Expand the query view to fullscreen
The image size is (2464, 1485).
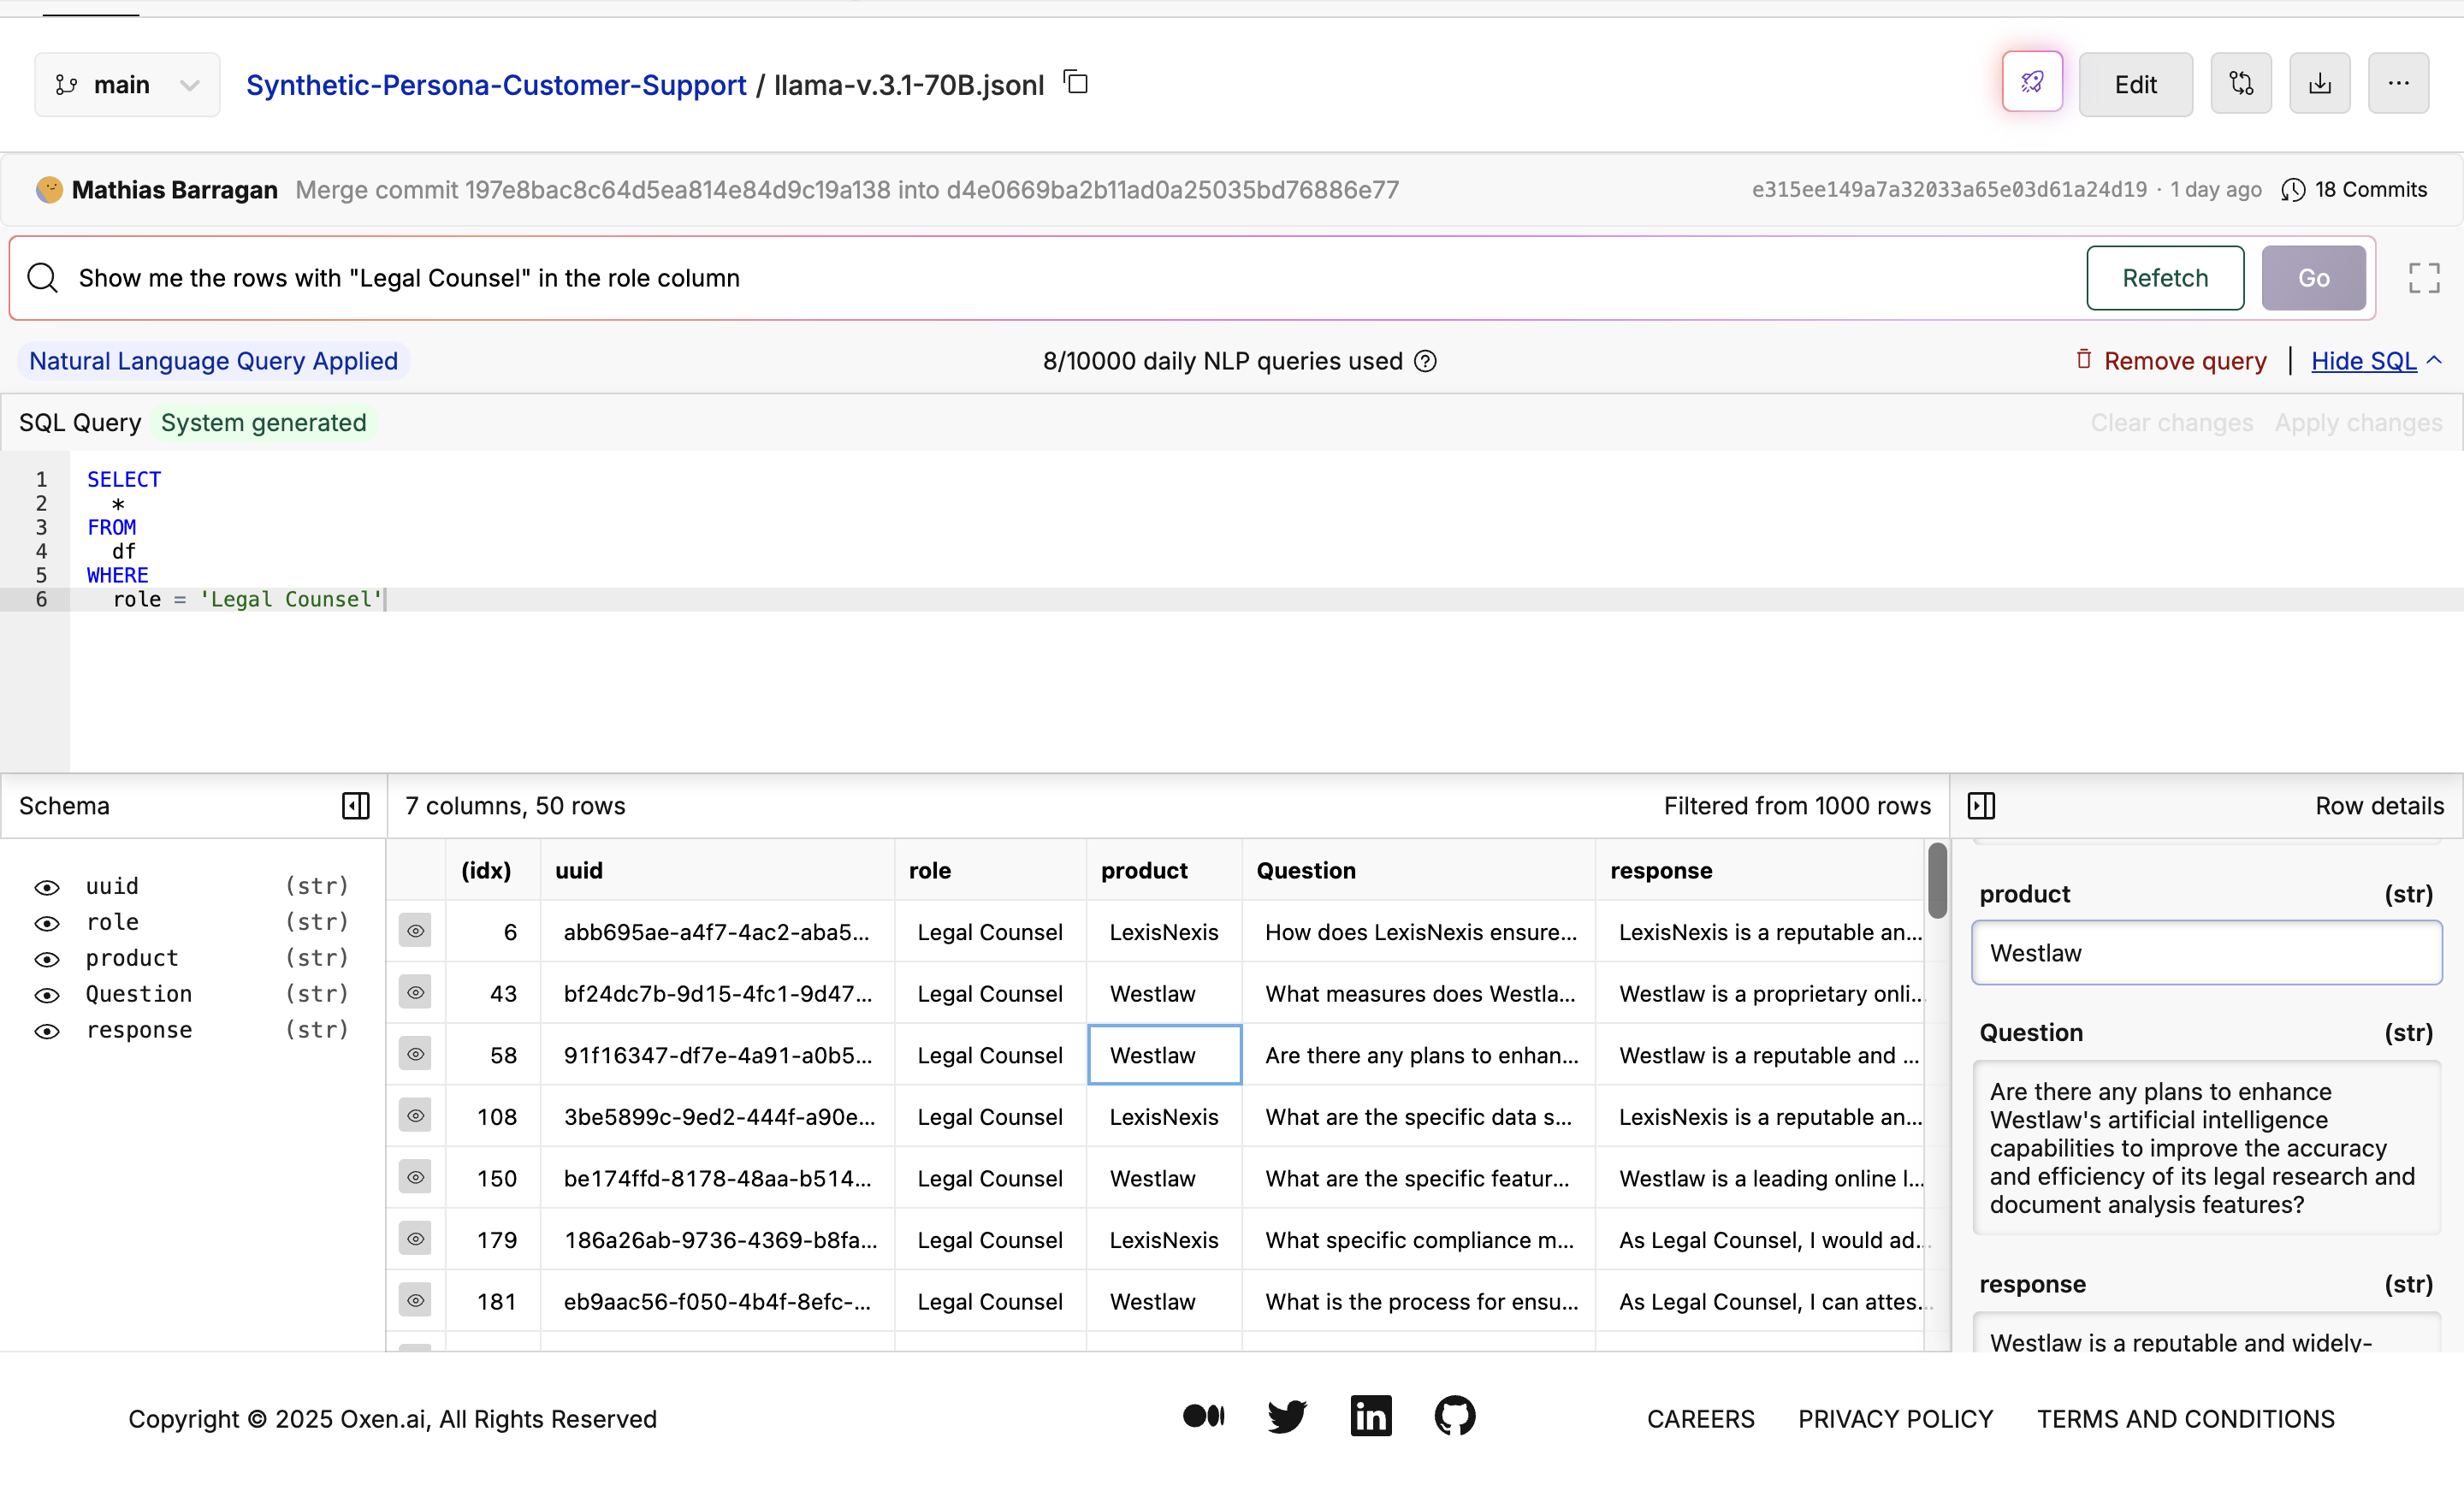coord(2423,278)
